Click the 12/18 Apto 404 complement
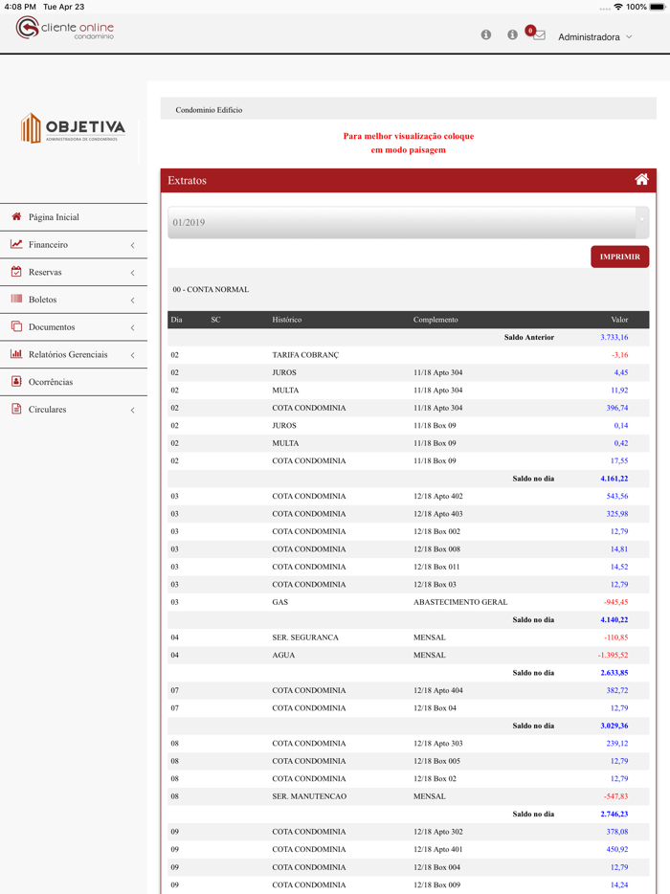Image resolution: width=670 pixels, height=894 pixels. (x=438, y=690)
